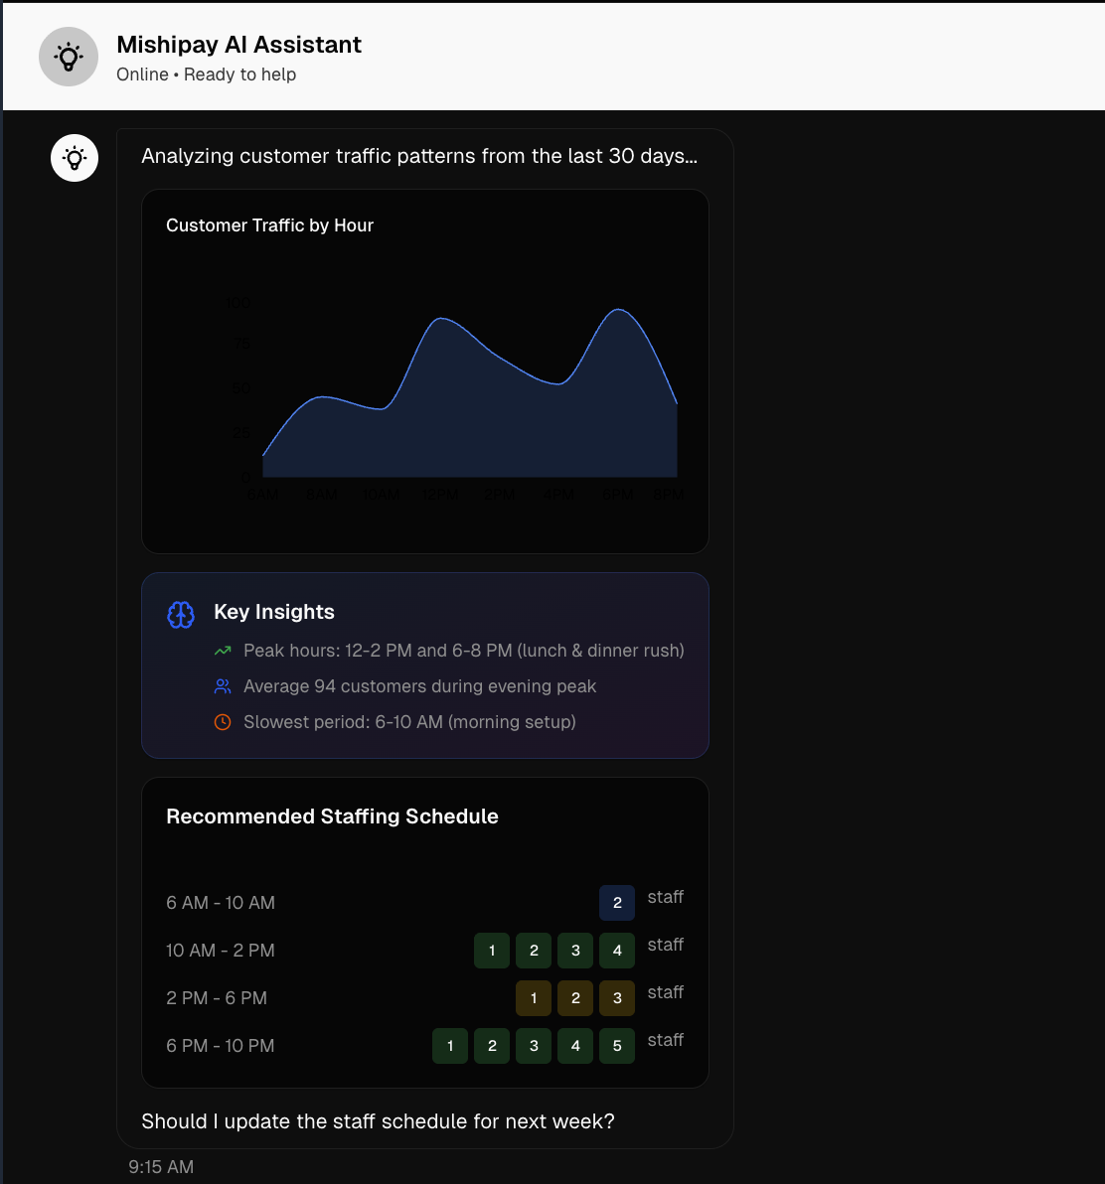Select staff badge 4 in 10 AM - 2 PM row
This screenshot has width=1105, height=1184.
point(617,950)
